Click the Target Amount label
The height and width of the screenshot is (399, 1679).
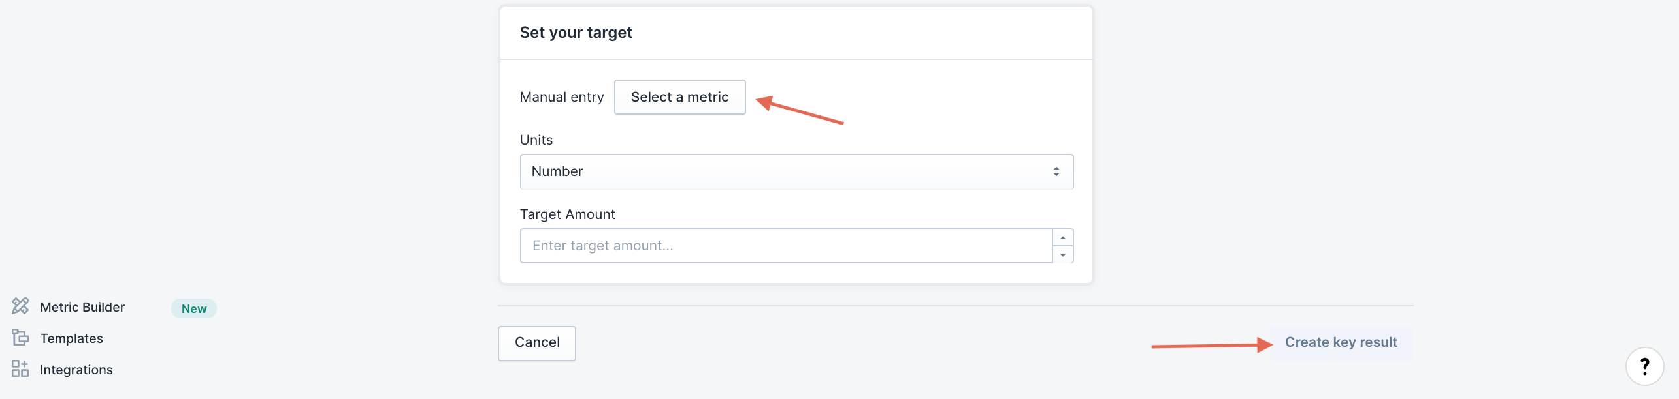click(x=567, y=214)
